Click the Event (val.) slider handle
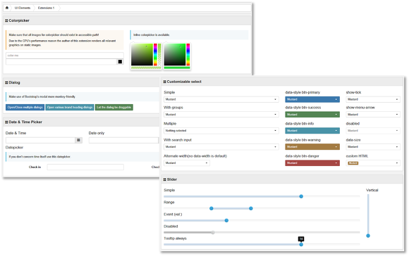 226,220
